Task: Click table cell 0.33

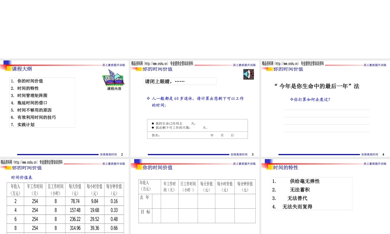Action: tap(114, 210)
